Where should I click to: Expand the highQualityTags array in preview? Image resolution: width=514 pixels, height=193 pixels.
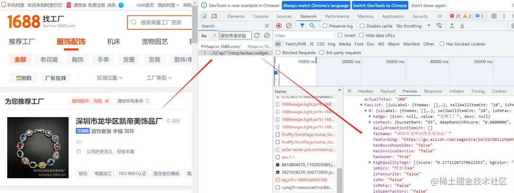(x=370, y=162)
